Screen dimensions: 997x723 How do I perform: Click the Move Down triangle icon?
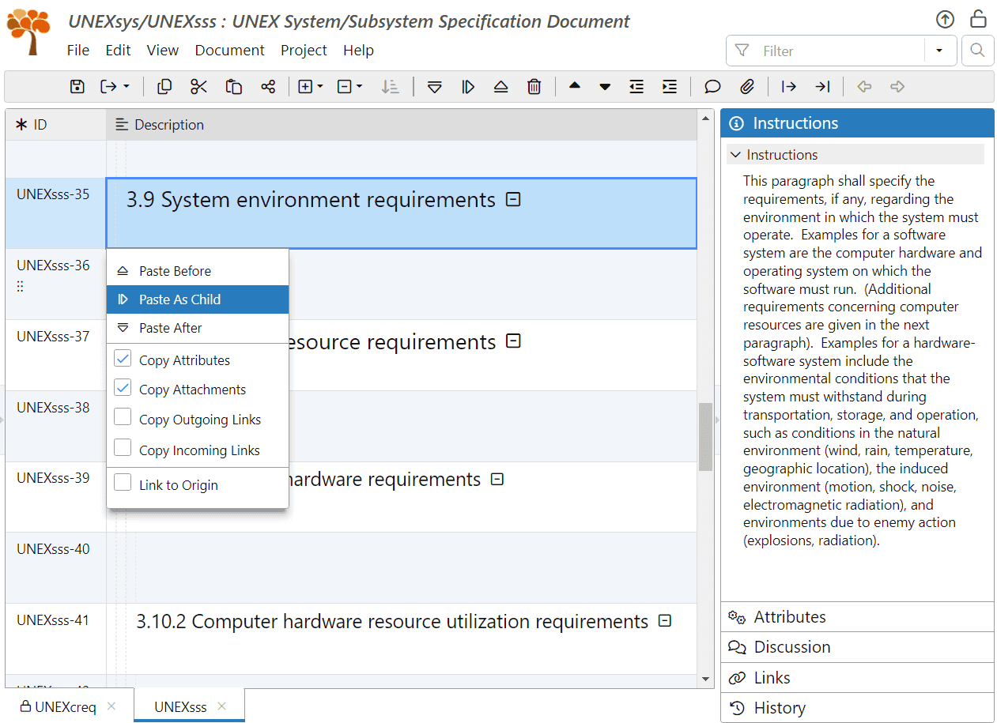605,87
